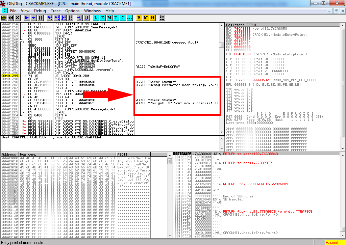Click the Address column header in dump
The height and width of the screenshot is (245, 346).
(x=9, y=154)
